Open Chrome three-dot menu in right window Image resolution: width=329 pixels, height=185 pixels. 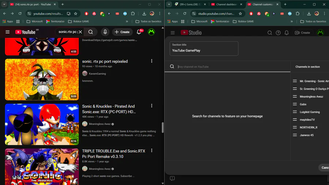(x=324, y=14)
